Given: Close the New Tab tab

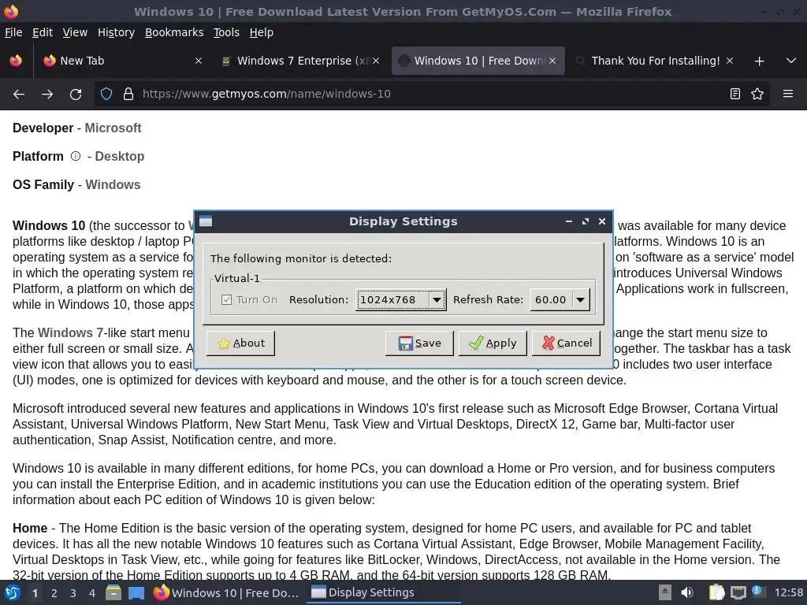Looking at the screenshot, I should tap(198, 61).
